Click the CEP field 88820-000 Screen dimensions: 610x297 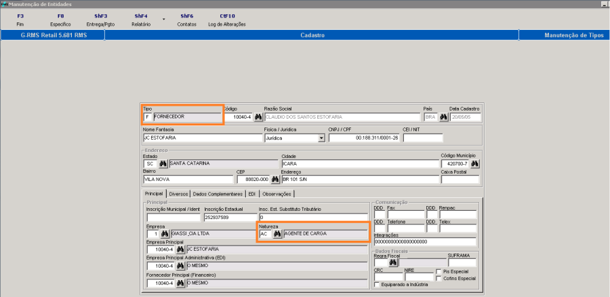pyautogui.click(x=253, y=180)
